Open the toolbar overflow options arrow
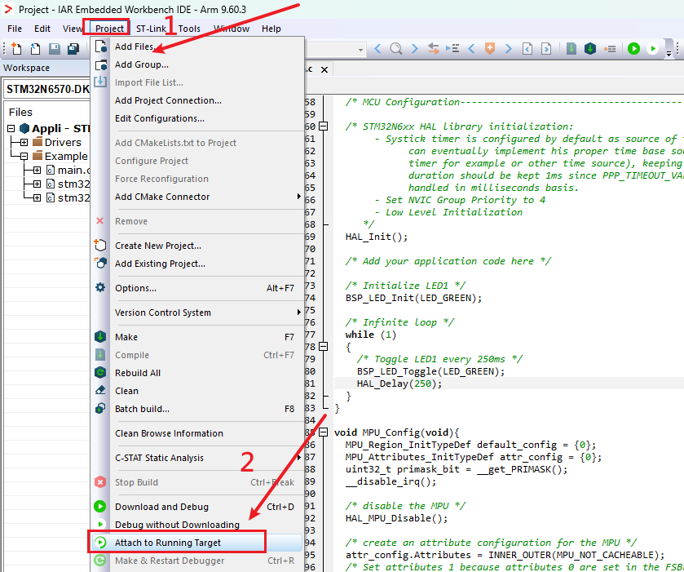This screenshot has height=572, width=684. pyautogui.click(x=669, y=54)
